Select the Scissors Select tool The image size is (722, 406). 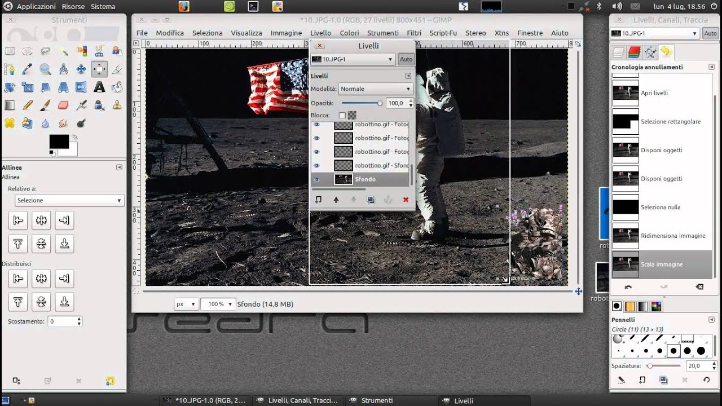[99, 51]
